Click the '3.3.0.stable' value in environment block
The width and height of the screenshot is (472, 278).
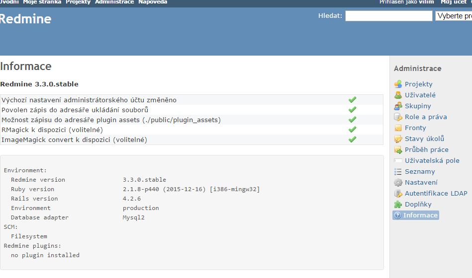pos(145,180)
